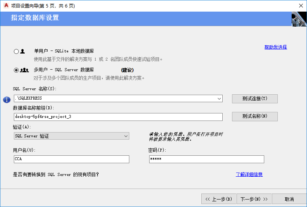Click the SQL Server 名称(S): label
The width and height of the screenshot is (307, 207).
click(x=34, y=89)
